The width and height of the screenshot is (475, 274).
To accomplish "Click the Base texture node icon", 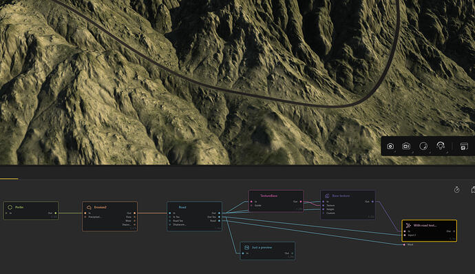I will [x=327, y=196].
